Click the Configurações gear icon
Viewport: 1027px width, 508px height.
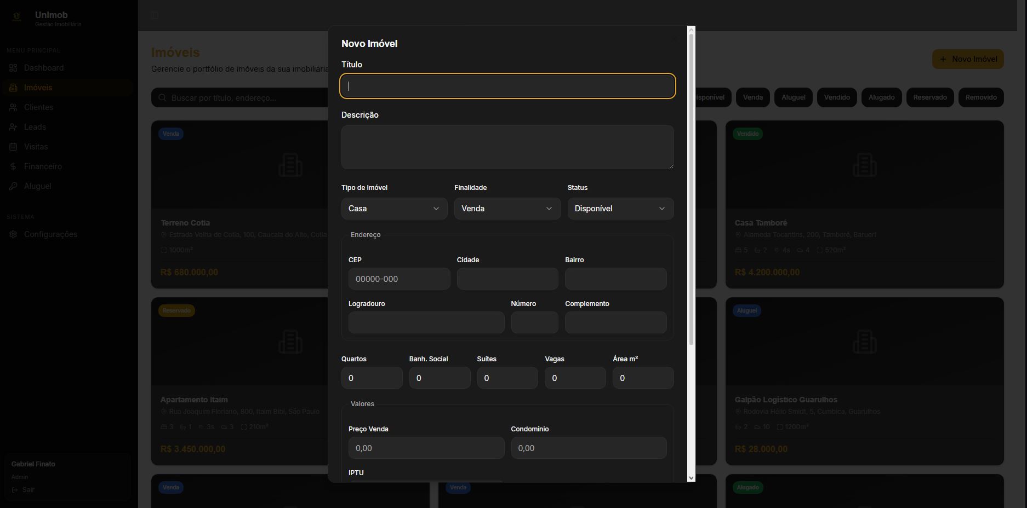coord(13,234)
